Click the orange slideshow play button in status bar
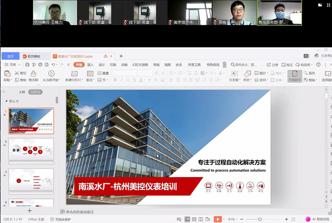This screenshot has height=223, width=332. pos(217,219)
